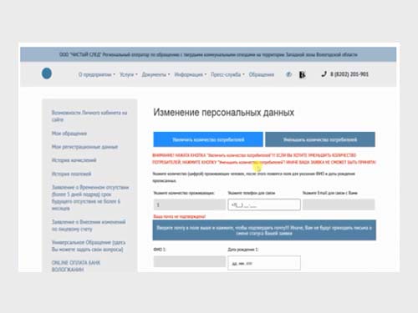Click 'Увеличить количество потребителей' button
Image resolution: width=418 pixels, height=313 pixels.
(x=208, y=139)
